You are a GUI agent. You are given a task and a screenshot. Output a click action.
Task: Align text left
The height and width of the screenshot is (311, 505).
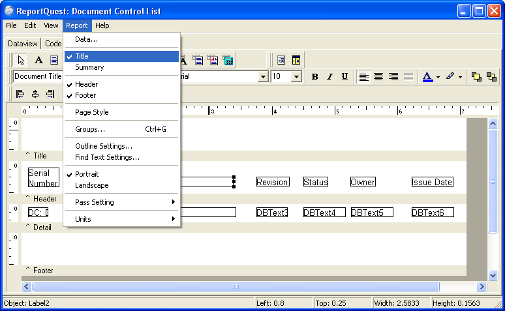pyautogui.click(x=363, y=77)
